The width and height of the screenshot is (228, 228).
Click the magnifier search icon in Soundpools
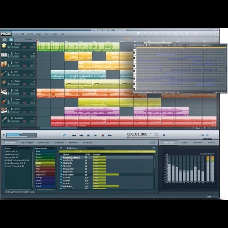[86, 148]
